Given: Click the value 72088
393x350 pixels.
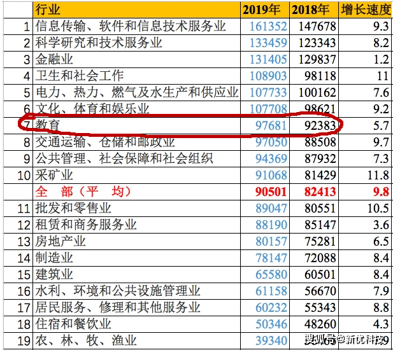Looking at the screenshot, I should tap(320, 258).
